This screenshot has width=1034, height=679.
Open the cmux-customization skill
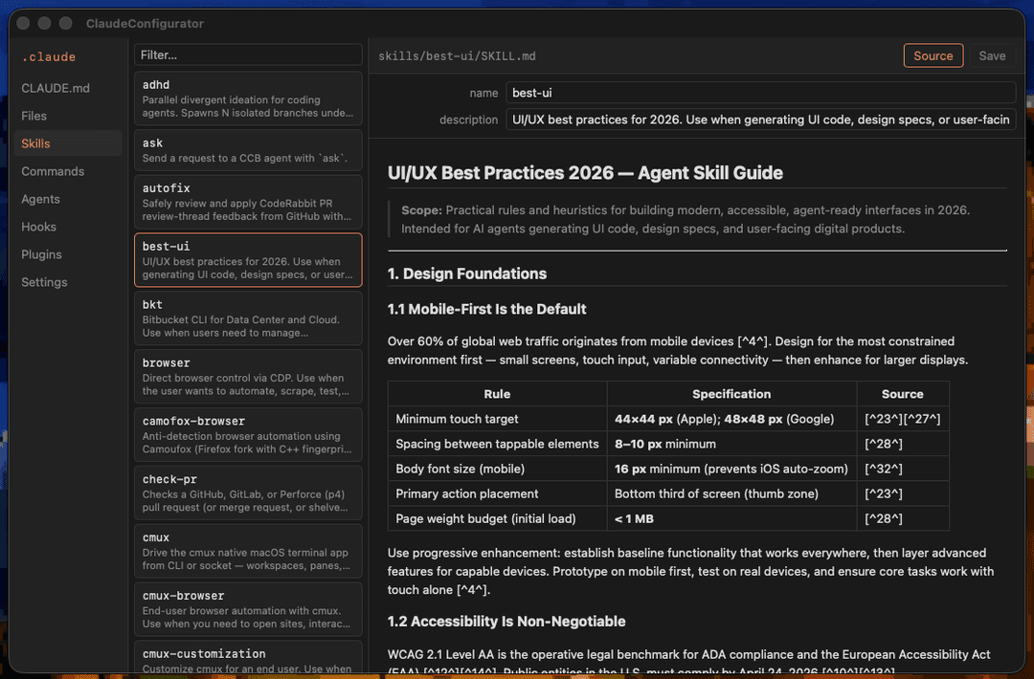pos(248,658)
